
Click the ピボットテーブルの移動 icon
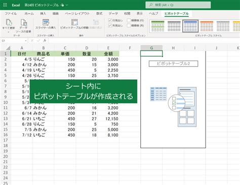(74, 22)
